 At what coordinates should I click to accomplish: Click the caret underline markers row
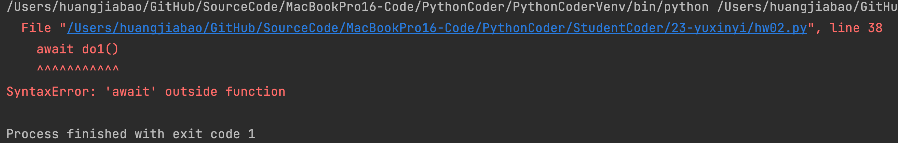pyautogui.click(x=78, y=69)
